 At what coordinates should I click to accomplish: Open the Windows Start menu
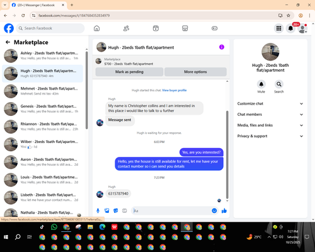click(6, 237)
